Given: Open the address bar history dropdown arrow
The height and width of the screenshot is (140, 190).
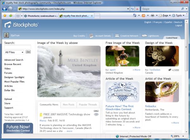Looking at the screenshot, I should [128, 9].
